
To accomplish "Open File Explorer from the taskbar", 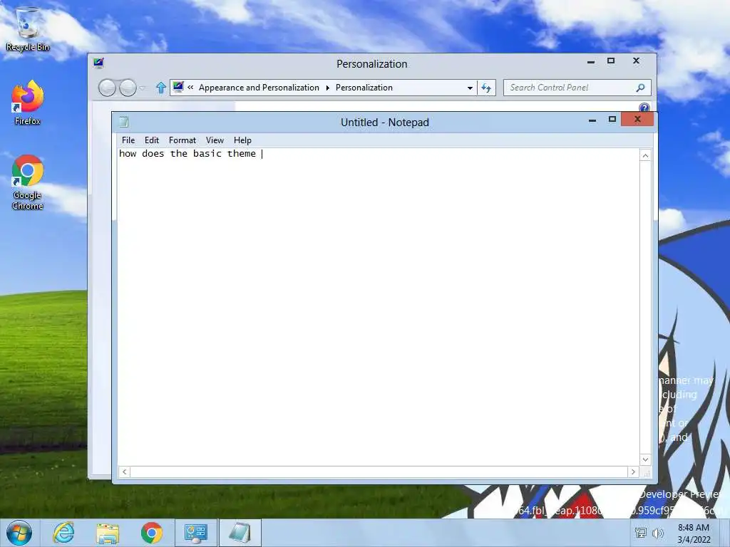I will point(108,533).
